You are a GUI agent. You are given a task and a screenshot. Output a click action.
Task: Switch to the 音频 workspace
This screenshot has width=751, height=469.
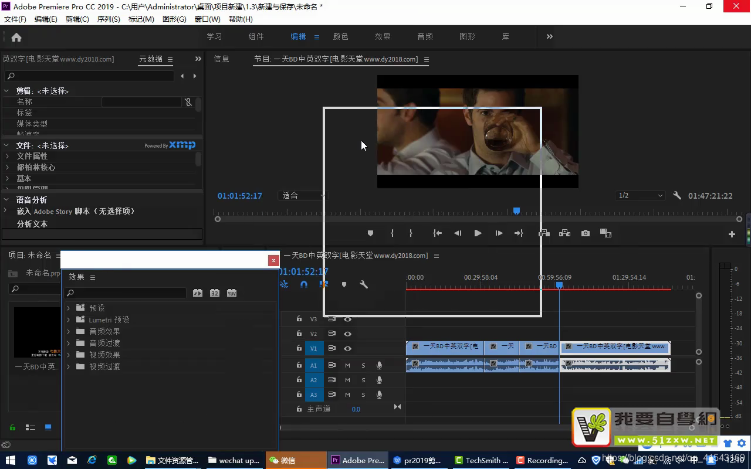pyautogui.click(x=425, y=36)
